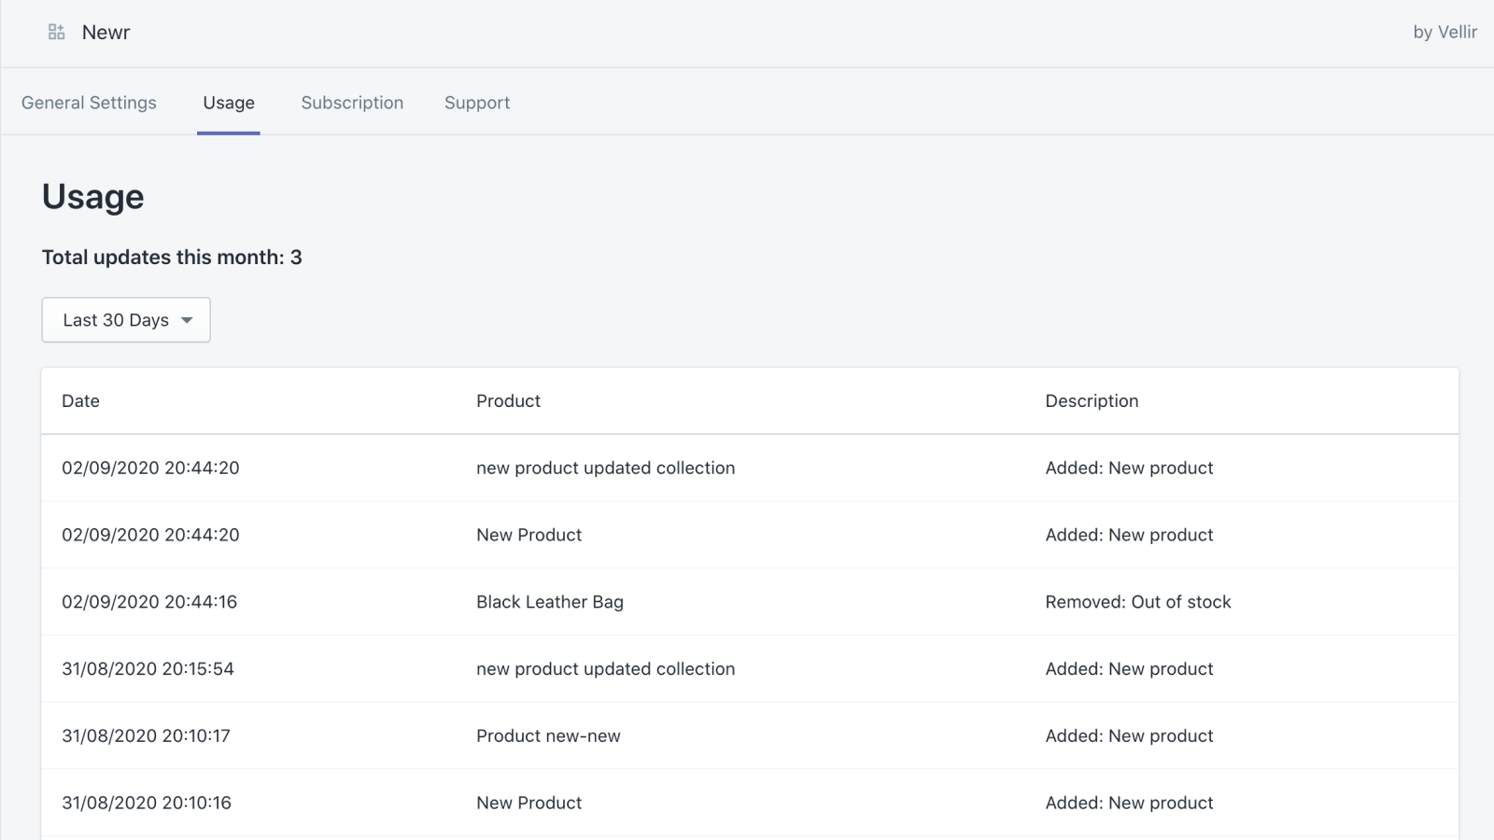Click the first 'new product updated collection' row
Image resolution: width=1494 pixels, height=840 pixels.
coord(605,468)
